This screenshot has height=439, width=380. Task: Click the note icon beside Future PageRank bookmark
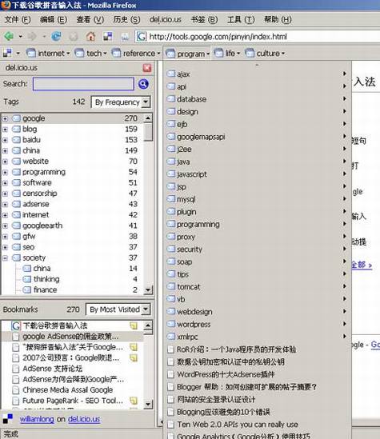[x=134, y=401]
